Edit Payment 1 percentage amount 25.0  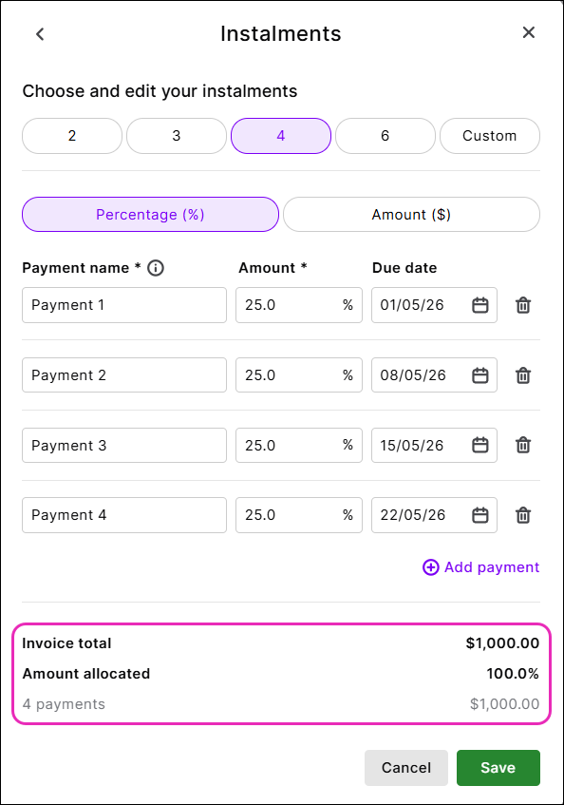pos(299,305)
